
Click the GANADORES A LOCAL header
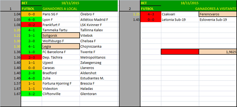coord(60,9)
